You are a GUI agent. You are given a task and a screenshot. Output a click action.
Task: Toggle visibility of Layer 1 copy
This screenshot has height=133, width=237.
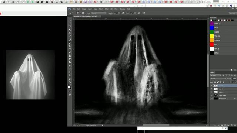[x=211, y=95]
